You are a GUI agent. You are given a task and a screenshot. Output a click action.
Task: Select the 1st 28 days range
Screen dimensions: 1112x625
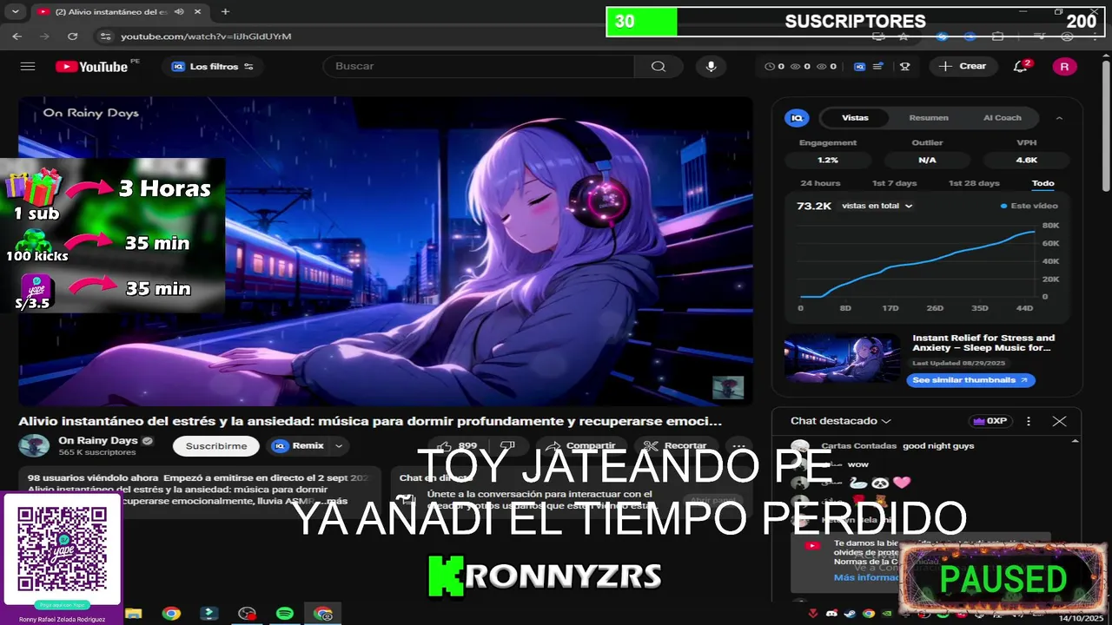pyautogui.click(x=974, y=183)
